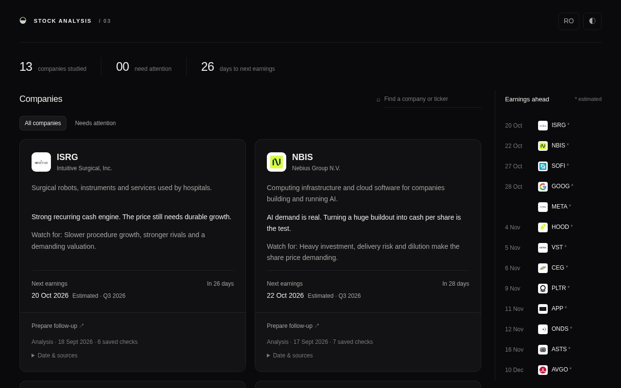621x388 pixels.
Task: Click the PLTR icon in Earnings ahead
Action: pyautogui.click(x=543, y=289)
